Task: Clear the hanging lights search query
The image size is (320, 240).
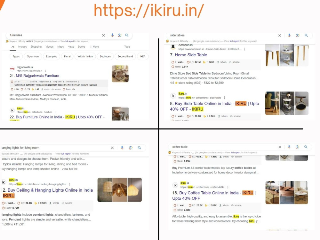Action: tap(112, 148)
